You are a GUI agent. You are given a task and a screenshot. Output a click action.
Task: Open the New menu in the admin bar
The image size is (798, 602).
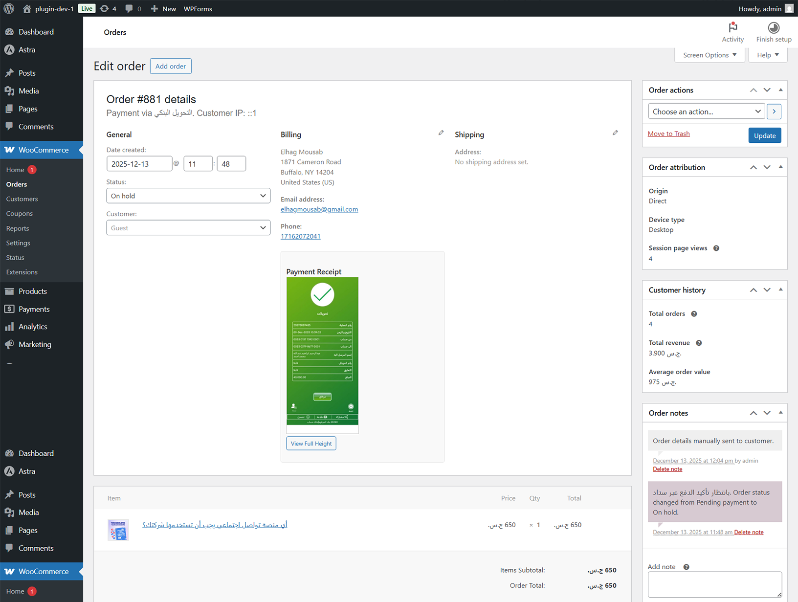click(x=163, y=8)
